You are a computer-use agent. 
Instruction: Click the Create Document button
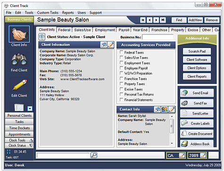click(x=197, y=134)
